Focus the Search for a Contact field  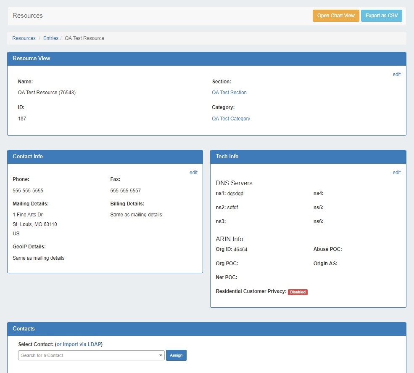tap(88, 355)
